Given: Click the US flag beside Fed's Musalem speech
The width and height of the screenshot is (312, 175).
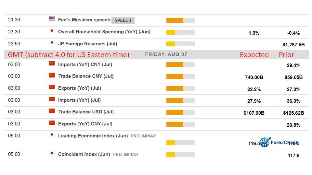Looking at the screenshot, I should pyautogui.click(x=52, y=19).
